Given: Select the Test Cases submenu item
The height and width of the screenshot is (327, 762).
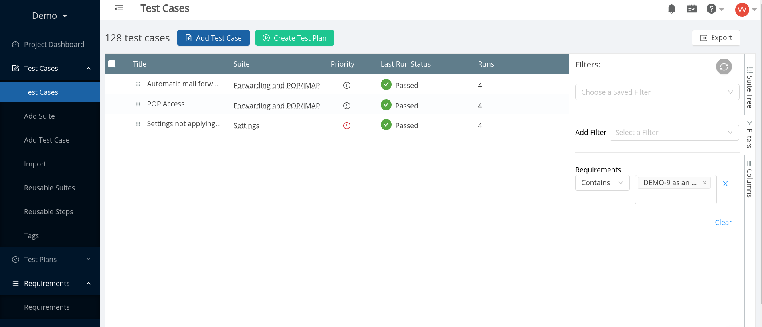Looking at the screenshot, I should (x=50, y=92).
